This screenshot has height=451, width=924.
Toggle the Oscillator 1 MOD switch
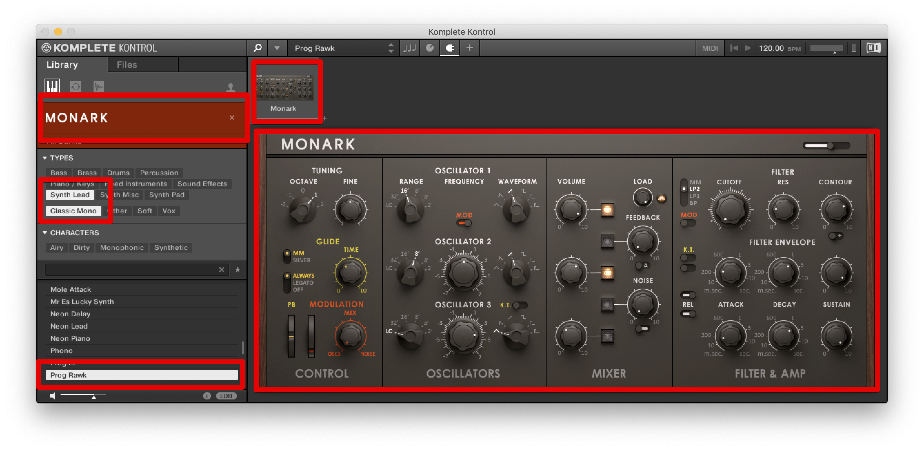(464, 223)
